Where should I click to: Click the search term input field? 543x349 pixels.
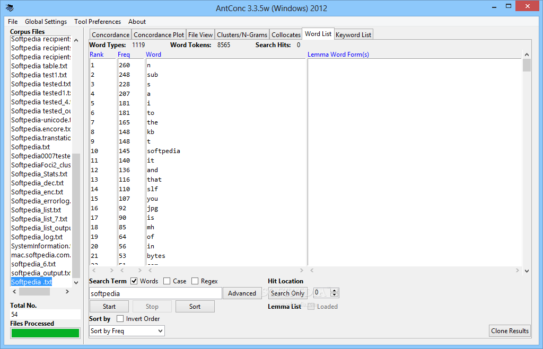[155, 293]
